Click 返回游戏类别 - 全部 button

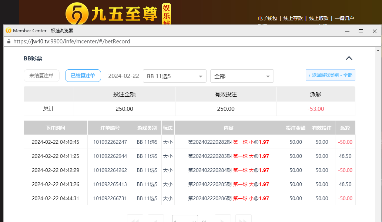[x=330, y=75]
